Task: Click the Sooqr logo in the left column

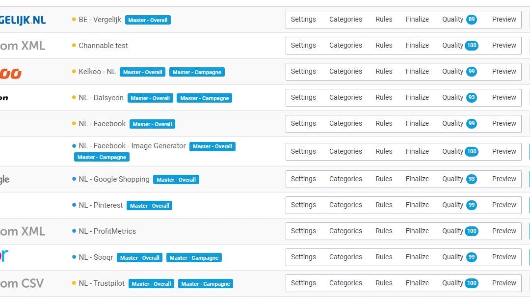Action: click(4, 256)
